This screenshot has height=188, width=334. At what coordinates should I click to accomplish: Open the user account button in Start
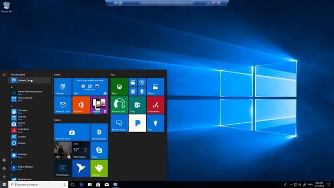point(4,160)
